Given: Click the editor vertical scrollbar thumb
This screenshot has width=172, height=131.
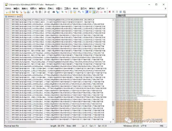Looking at the screenshot, I should 113,103.
